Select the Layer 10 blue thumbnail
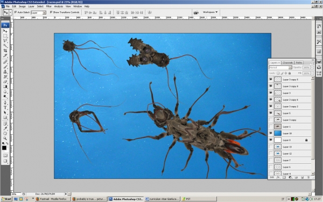The image size is (323, 202). (278, 134)
